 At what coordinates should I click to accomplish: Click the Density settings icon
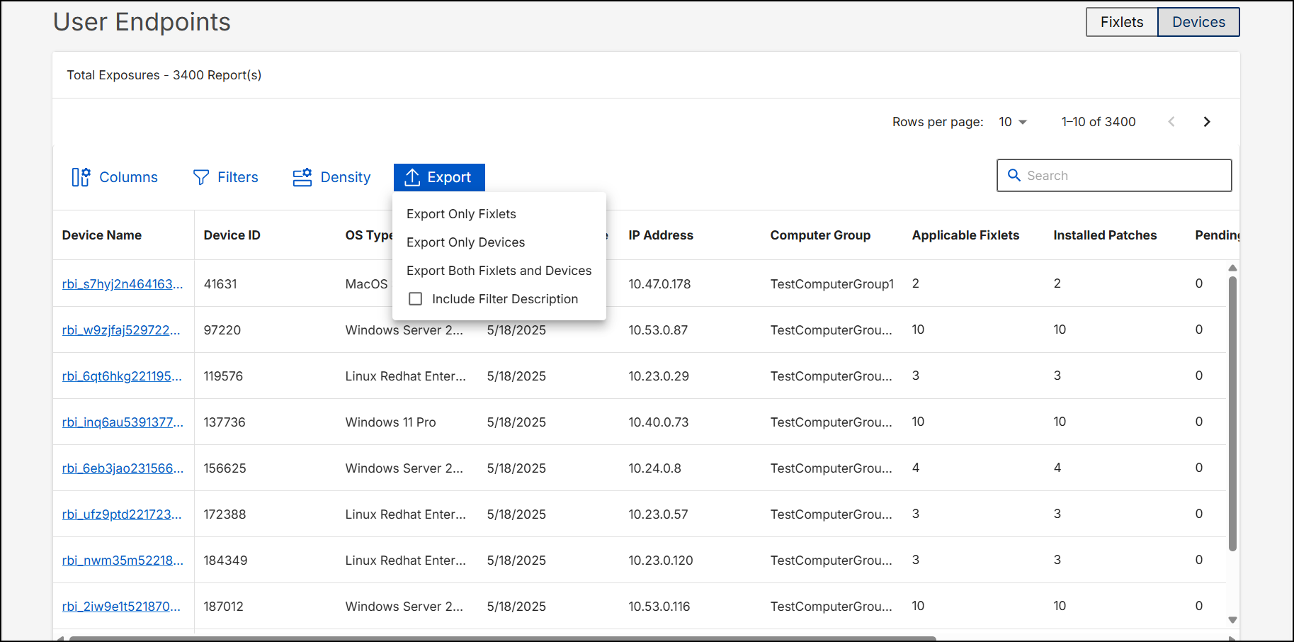point(302,177)
